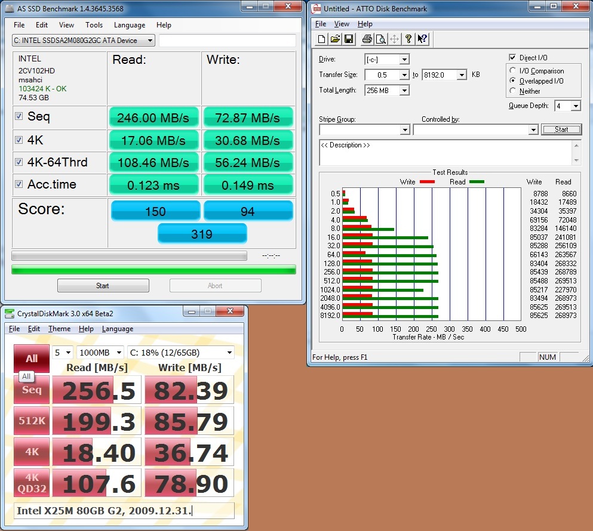
Task: Click the Print icon in ATTO toolbar
Action: [x=367, y=39]
